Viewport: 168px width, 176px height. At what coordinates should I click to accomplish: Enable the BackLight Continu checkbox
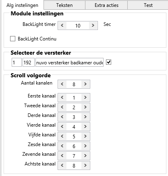click(x=13, y=39)
